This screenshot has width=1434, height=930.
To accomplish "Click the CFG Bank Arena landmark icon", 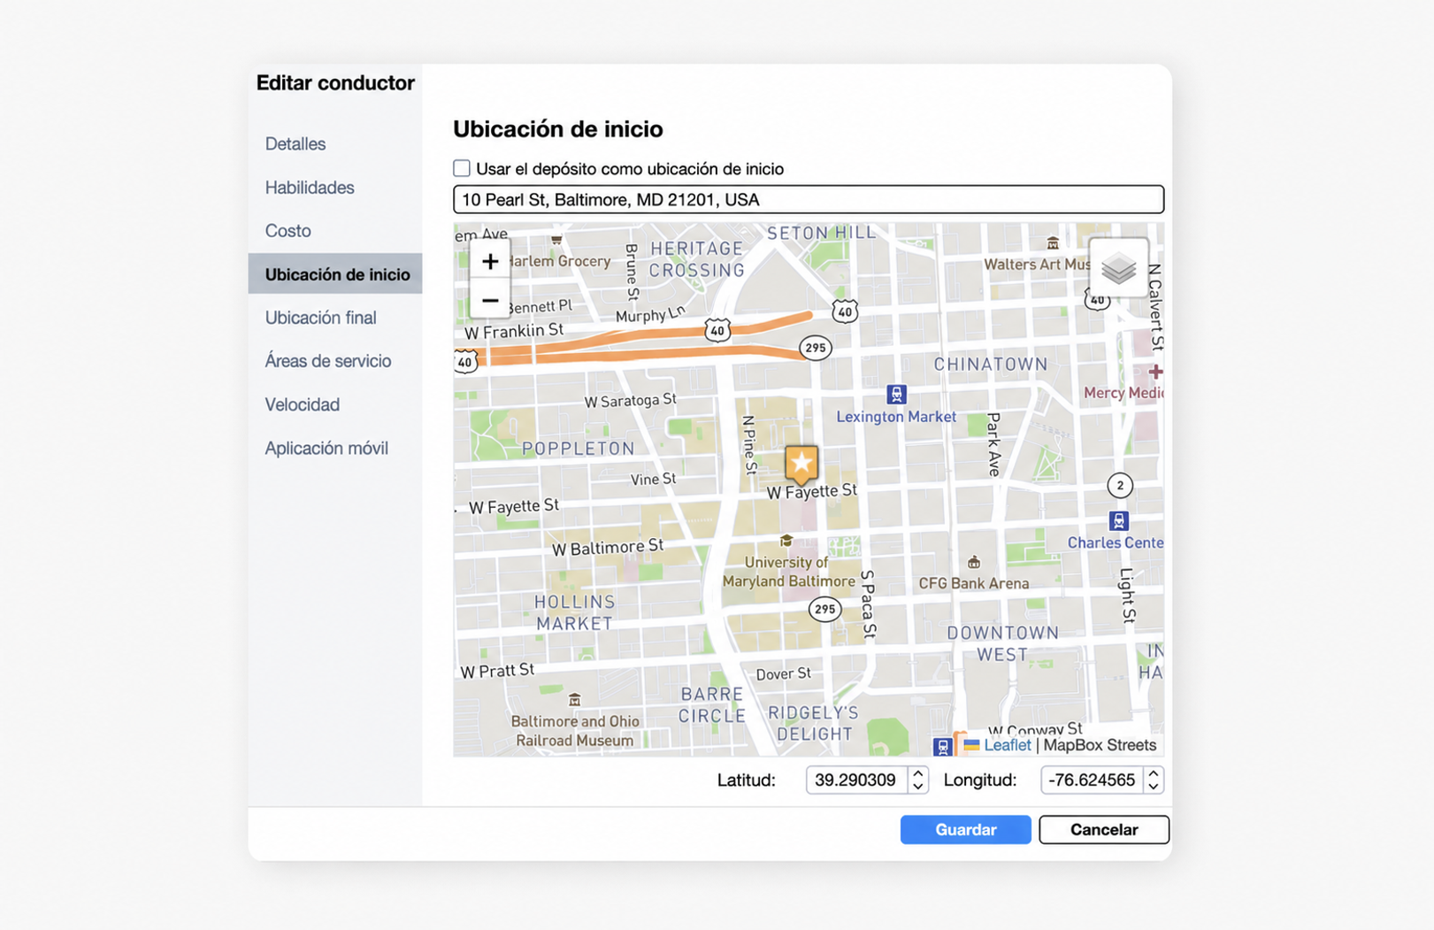I will pyautogui.click(x=974, y=562).
